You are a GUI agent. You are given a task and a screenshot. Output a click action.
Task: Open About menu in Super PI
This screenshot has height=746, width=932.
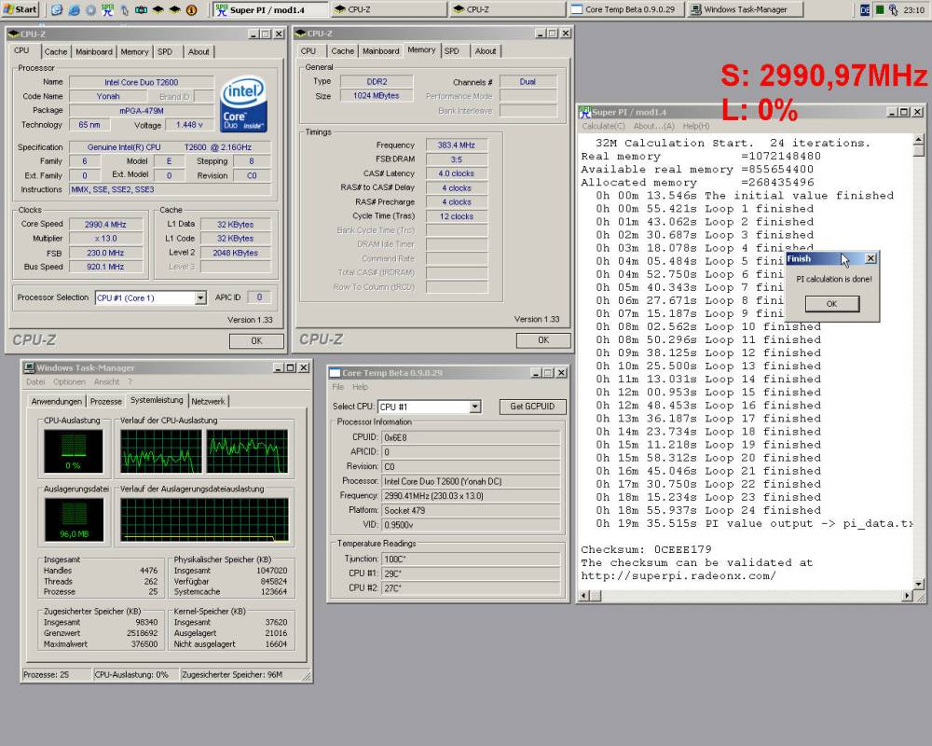point(654,126)
